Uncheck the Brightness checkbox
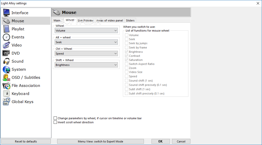Viewport: 262px width, 145px height. pos(126,52)
